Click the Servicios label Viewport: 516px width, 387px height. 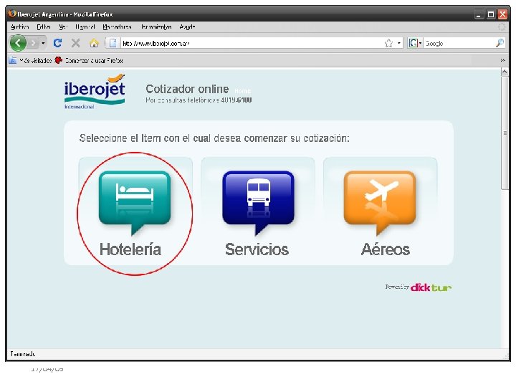(x=257, y=249)
